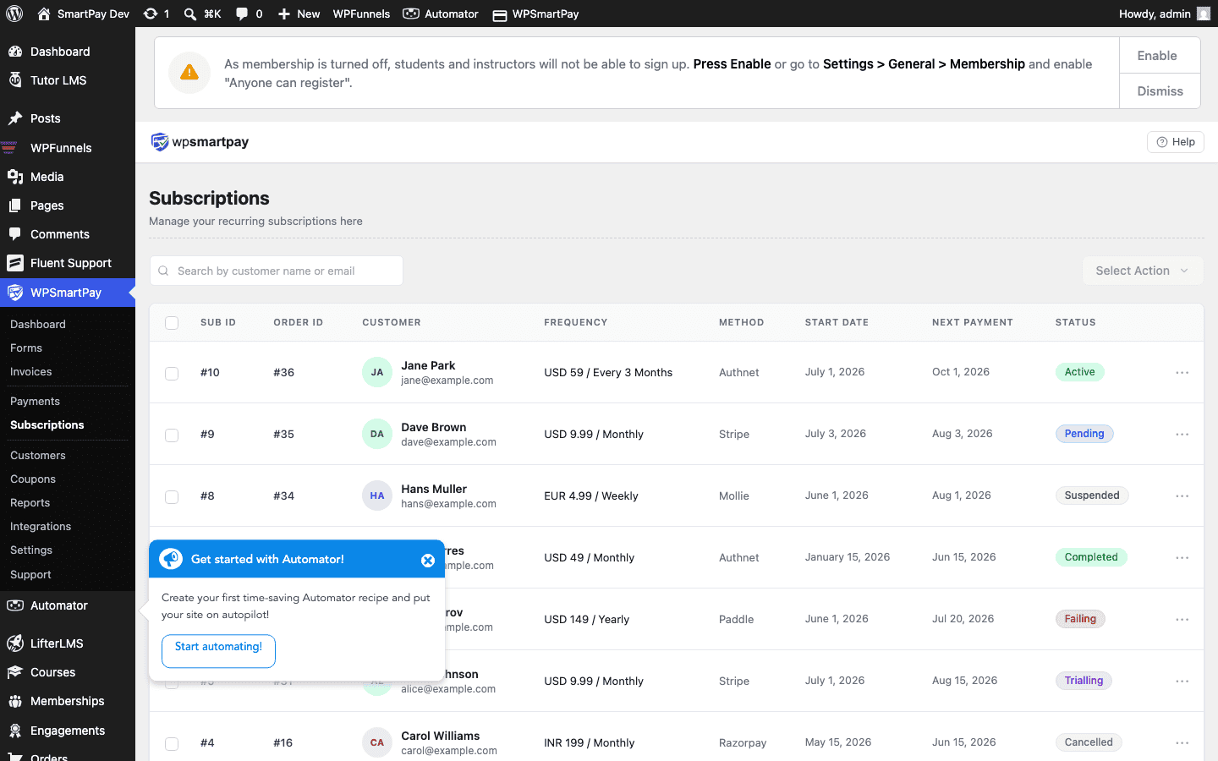The height and width of the screenshot is (761, 1218).
Task: Click Carol Williams' CA avatar
Action: pos(377,742)
